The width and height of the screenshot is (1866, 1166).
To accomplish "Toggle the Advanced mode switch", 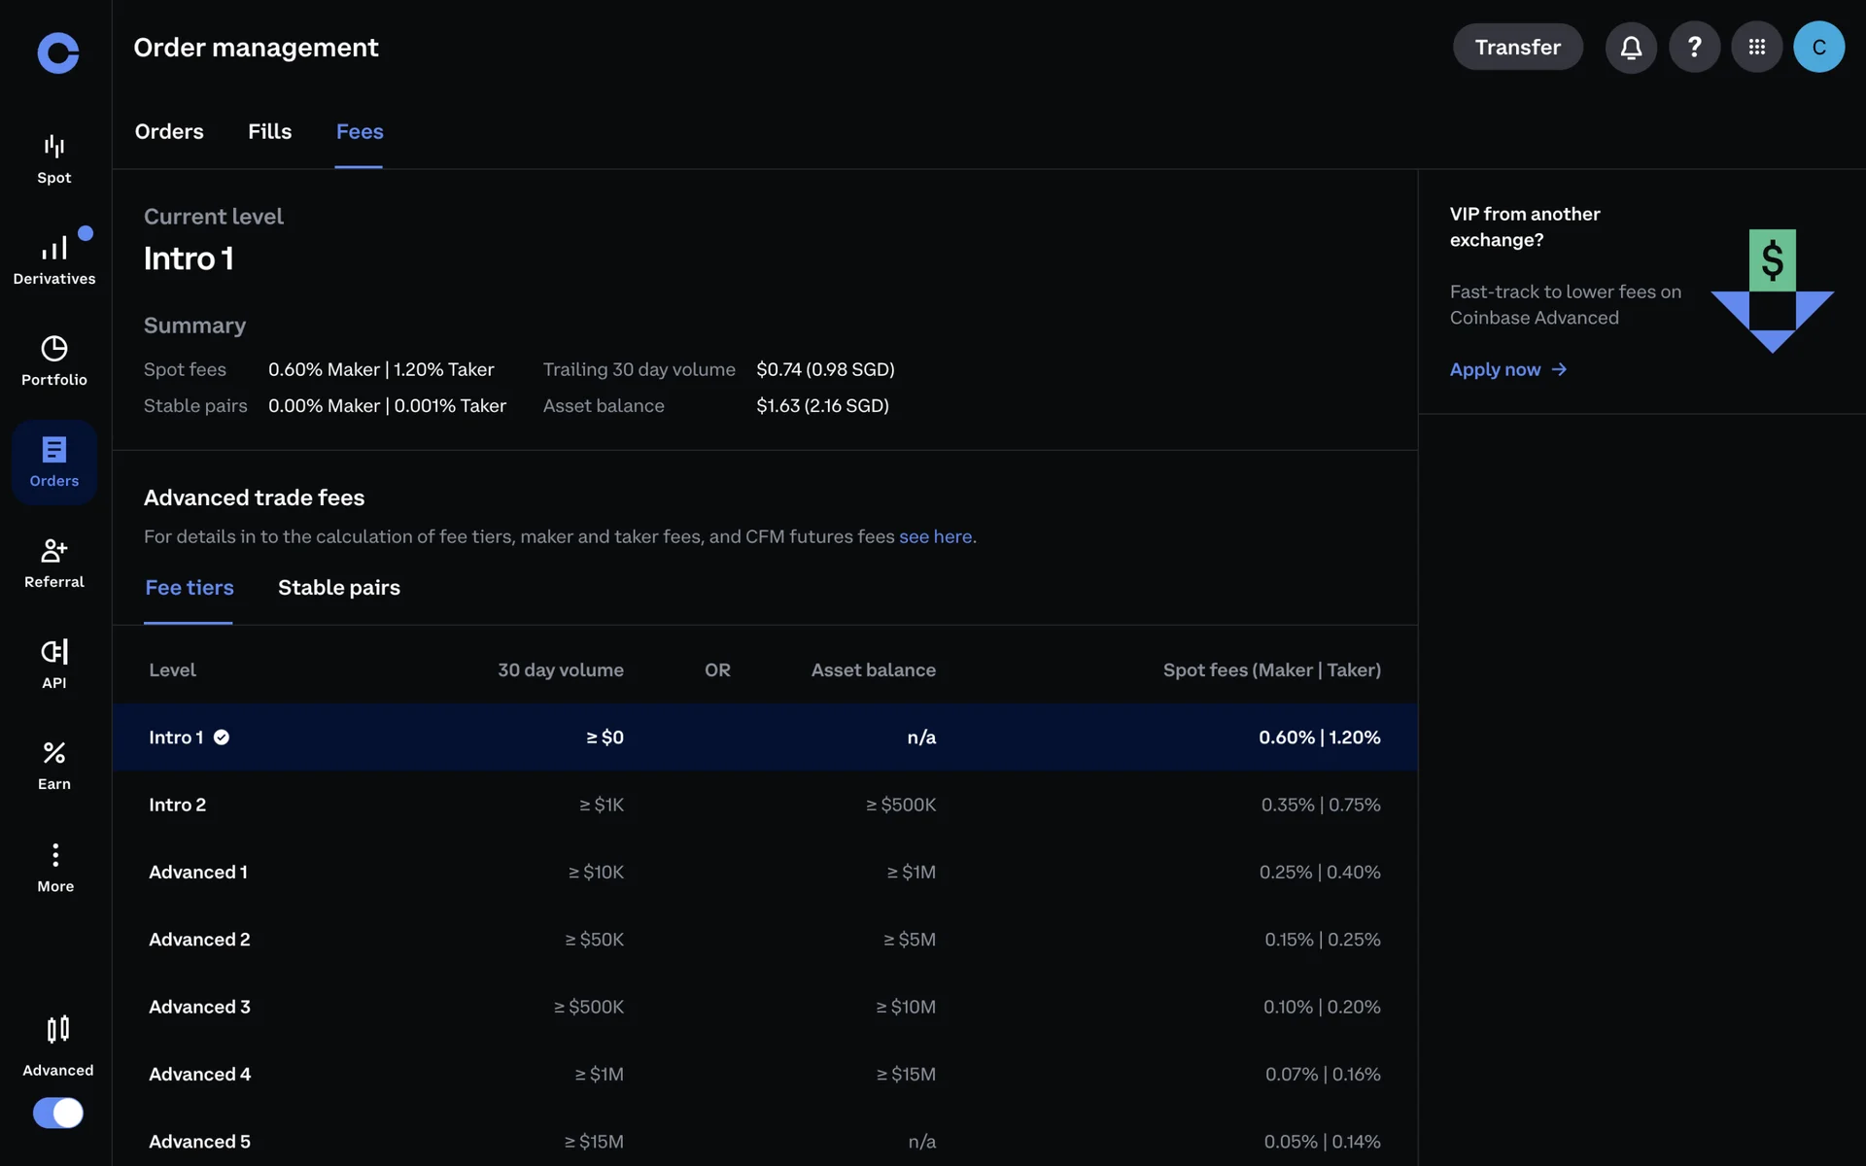I will (58, 1113).
